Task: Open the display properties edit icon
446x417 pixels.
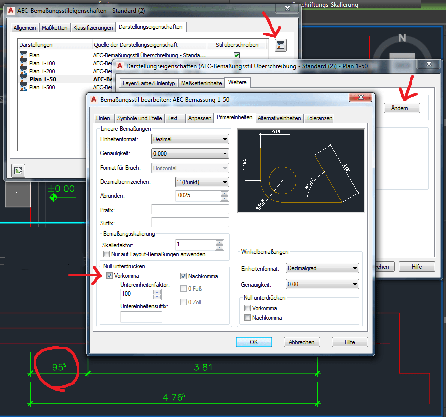Action: pyautogui.click(x=280, y=45)
